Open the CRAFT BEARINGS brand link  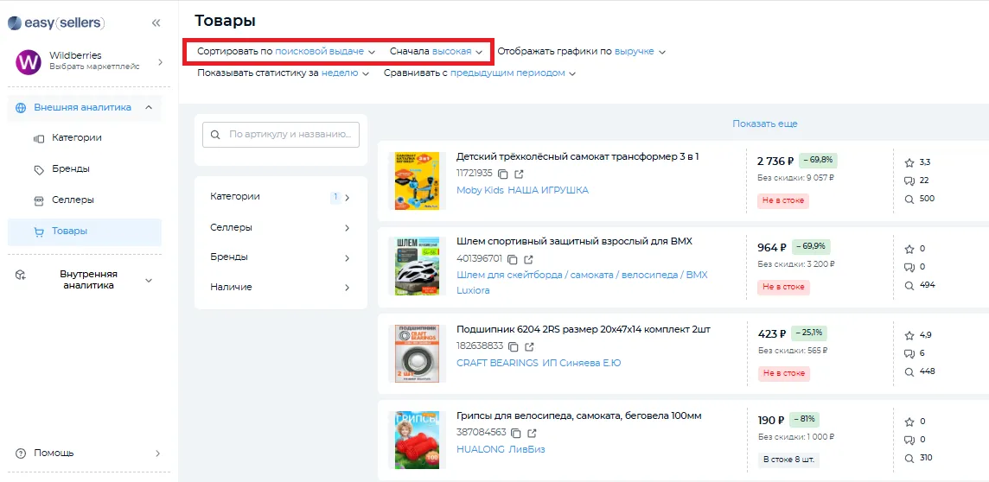[496, 363]
